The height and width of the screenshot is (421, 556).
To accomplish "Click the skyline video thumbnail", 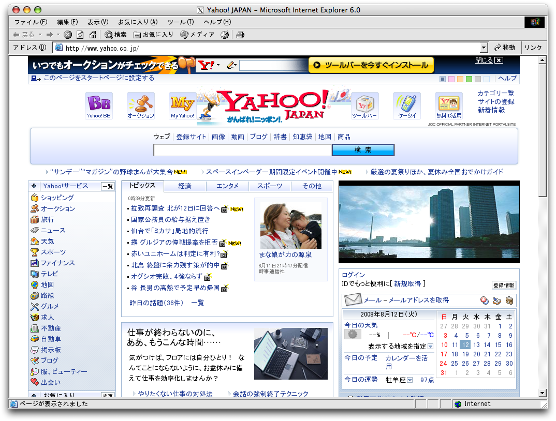I will click(429, 222).
